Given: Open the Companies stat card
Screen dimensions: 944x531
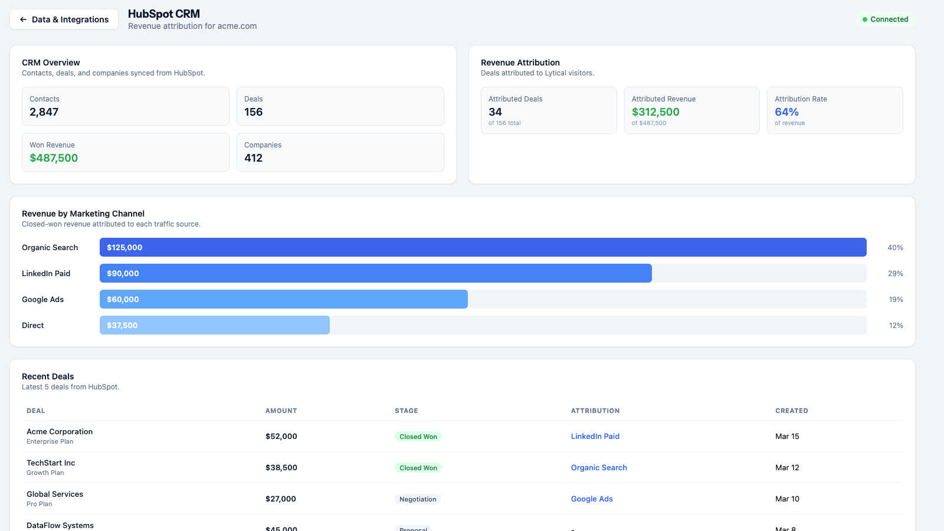Looking at the screenshot, I should point(340,152).
